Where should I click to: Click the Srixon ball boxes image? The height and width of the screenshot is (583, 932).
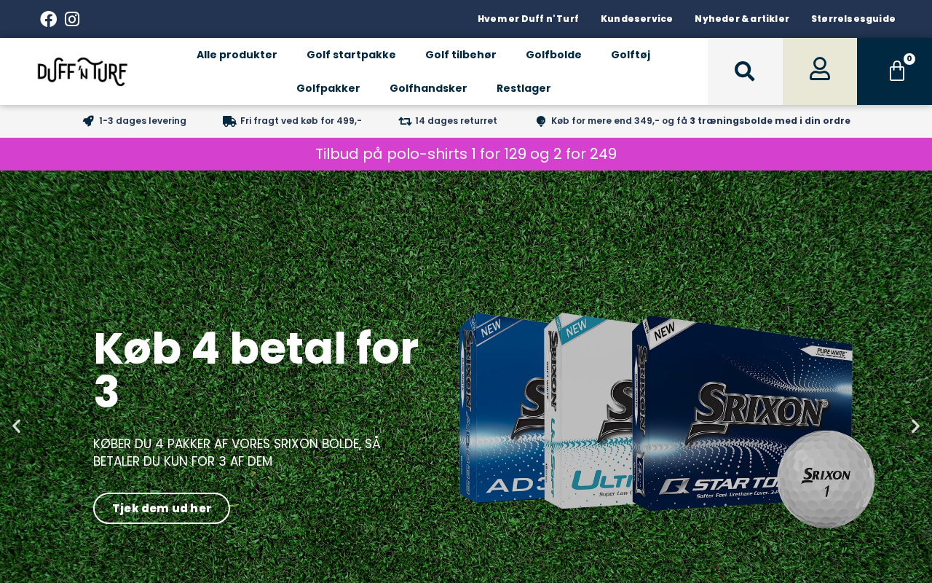point(666,419)
